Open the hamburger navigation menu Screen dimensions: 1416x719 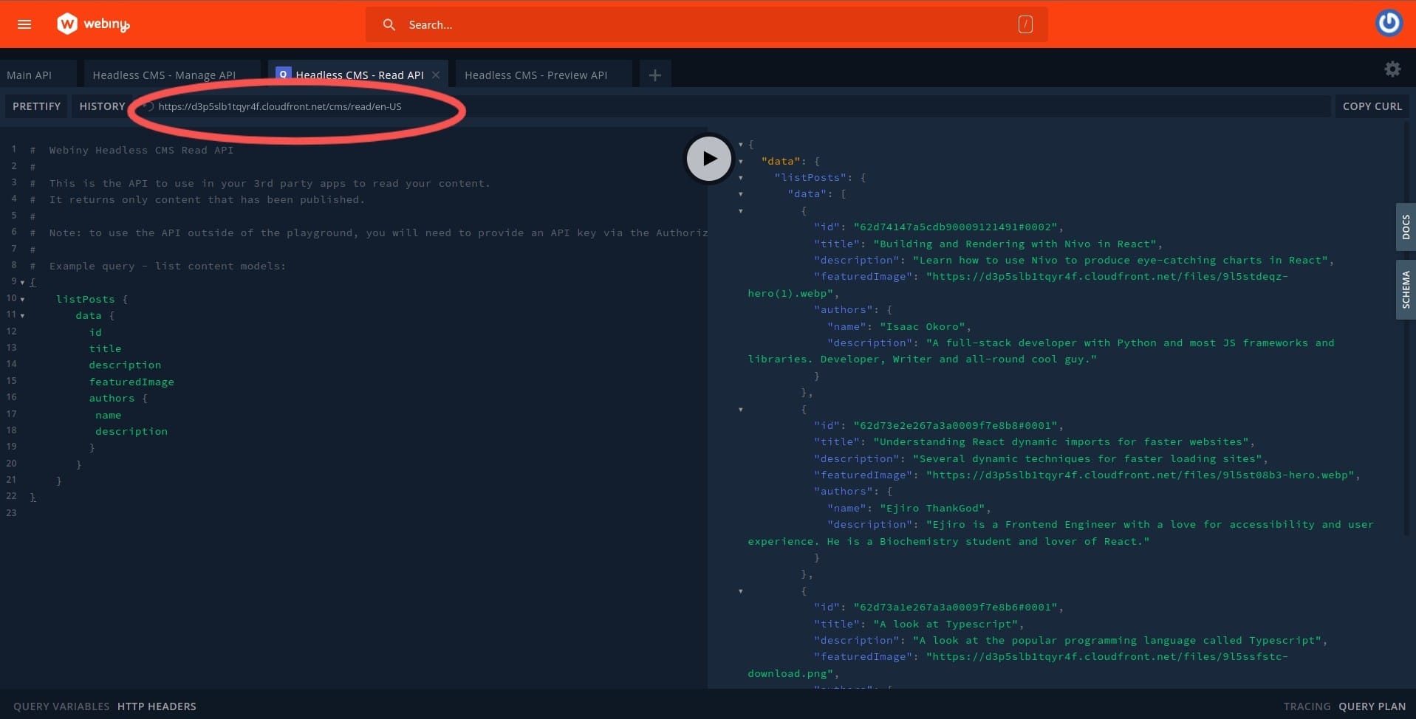24,24
